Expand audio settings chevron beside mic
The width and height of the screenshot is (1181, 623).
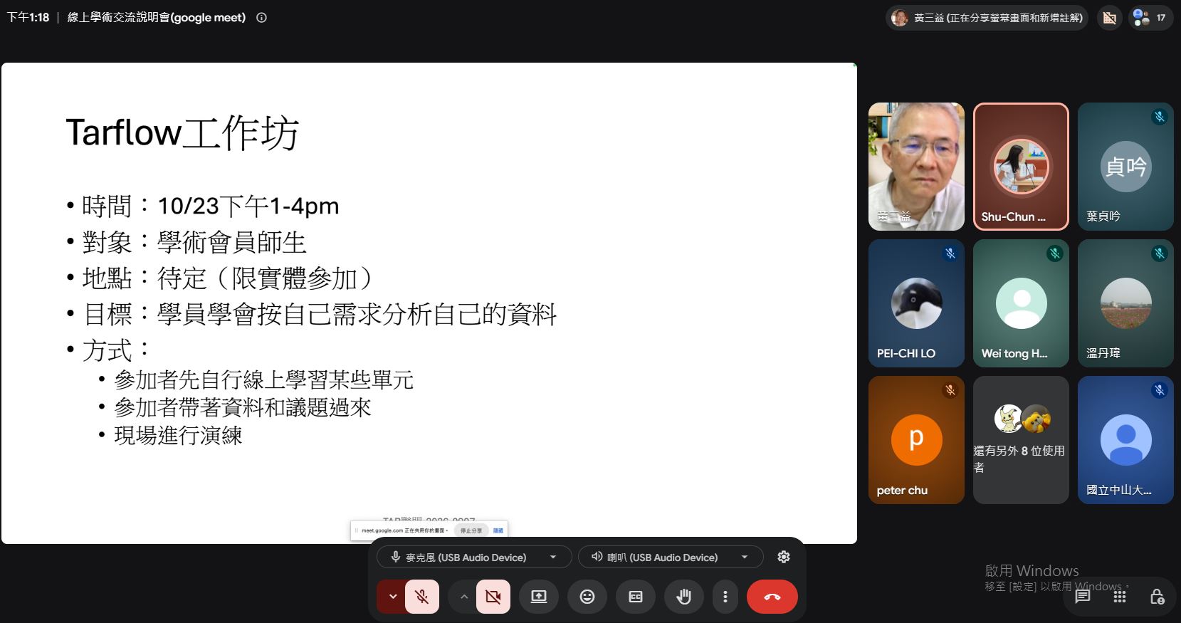[x=392, y=597]
